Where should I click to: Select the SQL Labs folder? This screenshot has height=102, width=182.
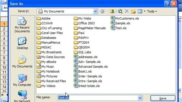coord(82,52)
